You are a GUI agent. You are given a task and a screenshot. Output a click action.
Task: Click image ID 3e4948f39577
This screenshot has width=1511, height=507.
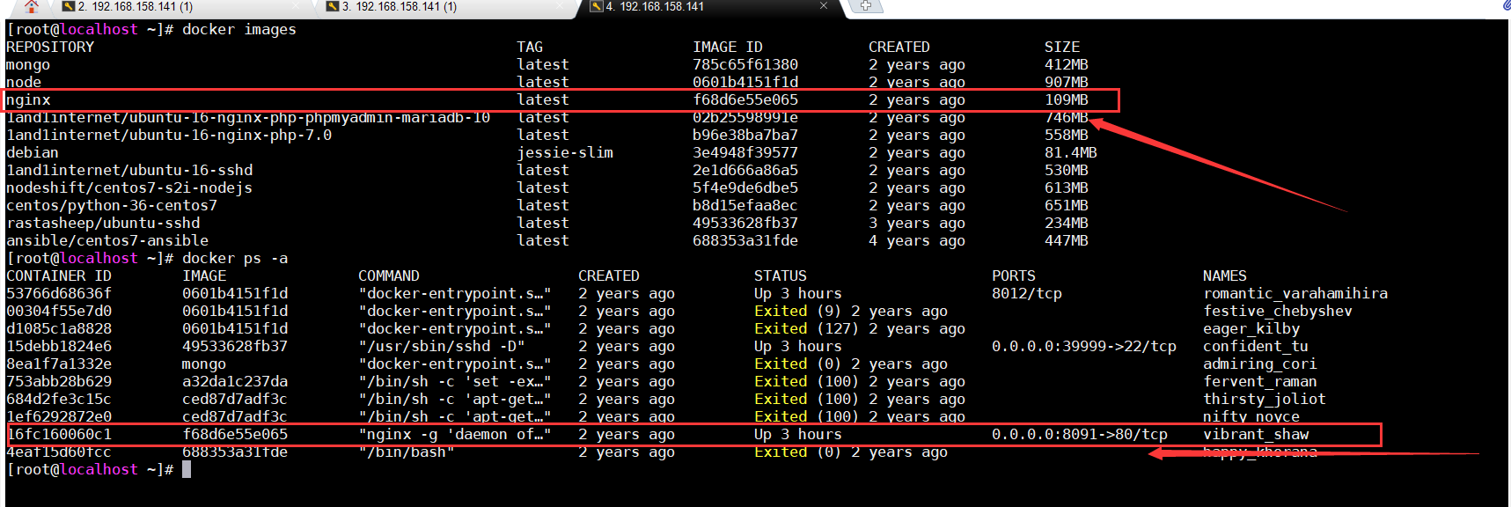coord(745,153)
